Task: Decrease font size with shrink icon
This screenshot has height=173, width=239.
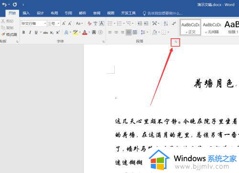Action: [x=70, y=23]
